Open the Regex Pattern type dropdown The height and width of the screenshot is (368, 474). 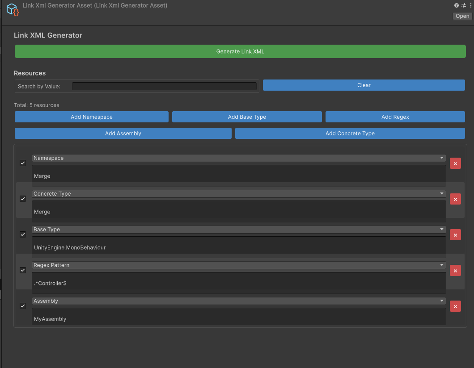pyautogui.click(x=239, y=265)
